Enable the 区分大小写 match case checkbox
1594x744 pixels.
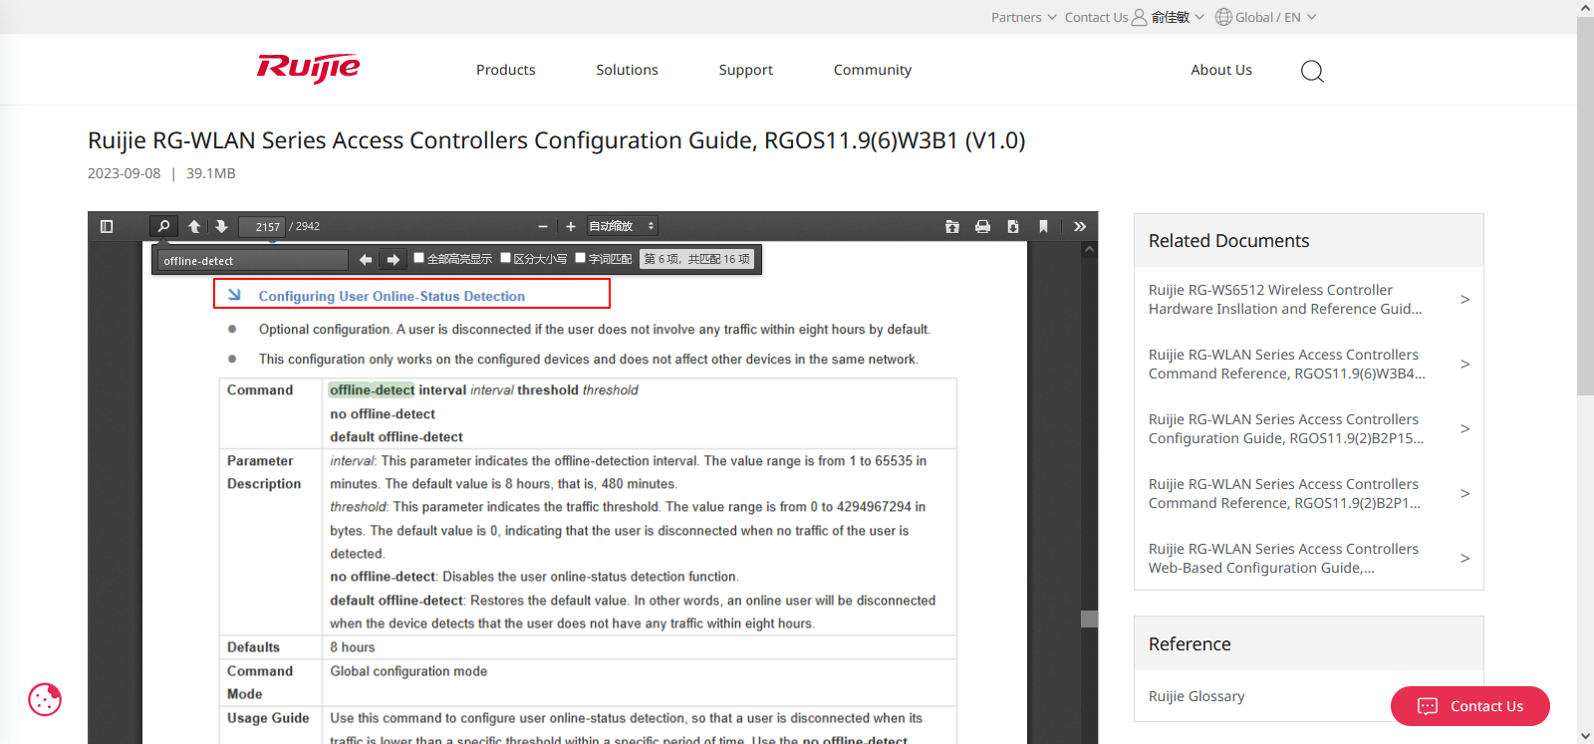click(506, 258)
